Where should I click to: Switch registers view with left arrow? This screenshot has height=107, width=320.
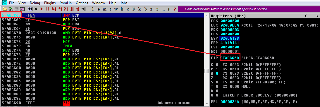click(305, 16)
